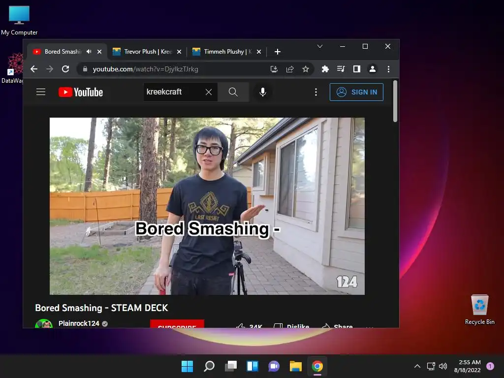Clear the kreekcraft search text

(x=209, y=92)
